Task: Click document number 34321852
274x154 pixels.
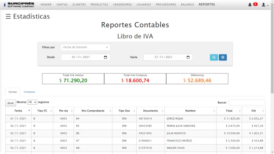Action: click(x=145, y=133)
